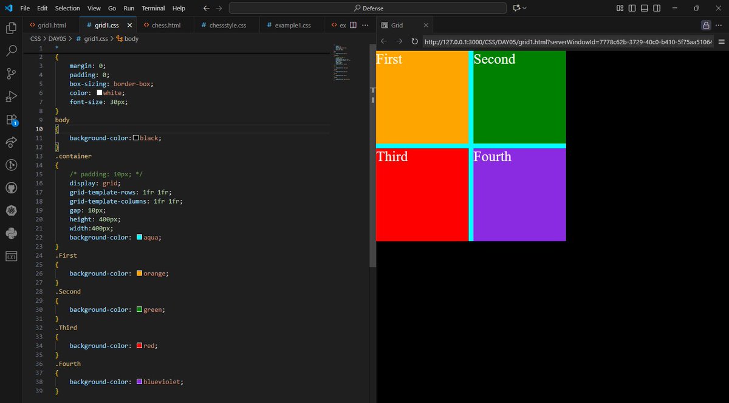Click the body breadcrumb symbol
Viewport: 729px width, 403px height.
[x=127, y=38]
